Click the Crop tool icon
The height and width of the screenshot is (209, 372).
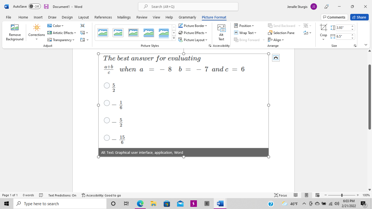point(323,27)
